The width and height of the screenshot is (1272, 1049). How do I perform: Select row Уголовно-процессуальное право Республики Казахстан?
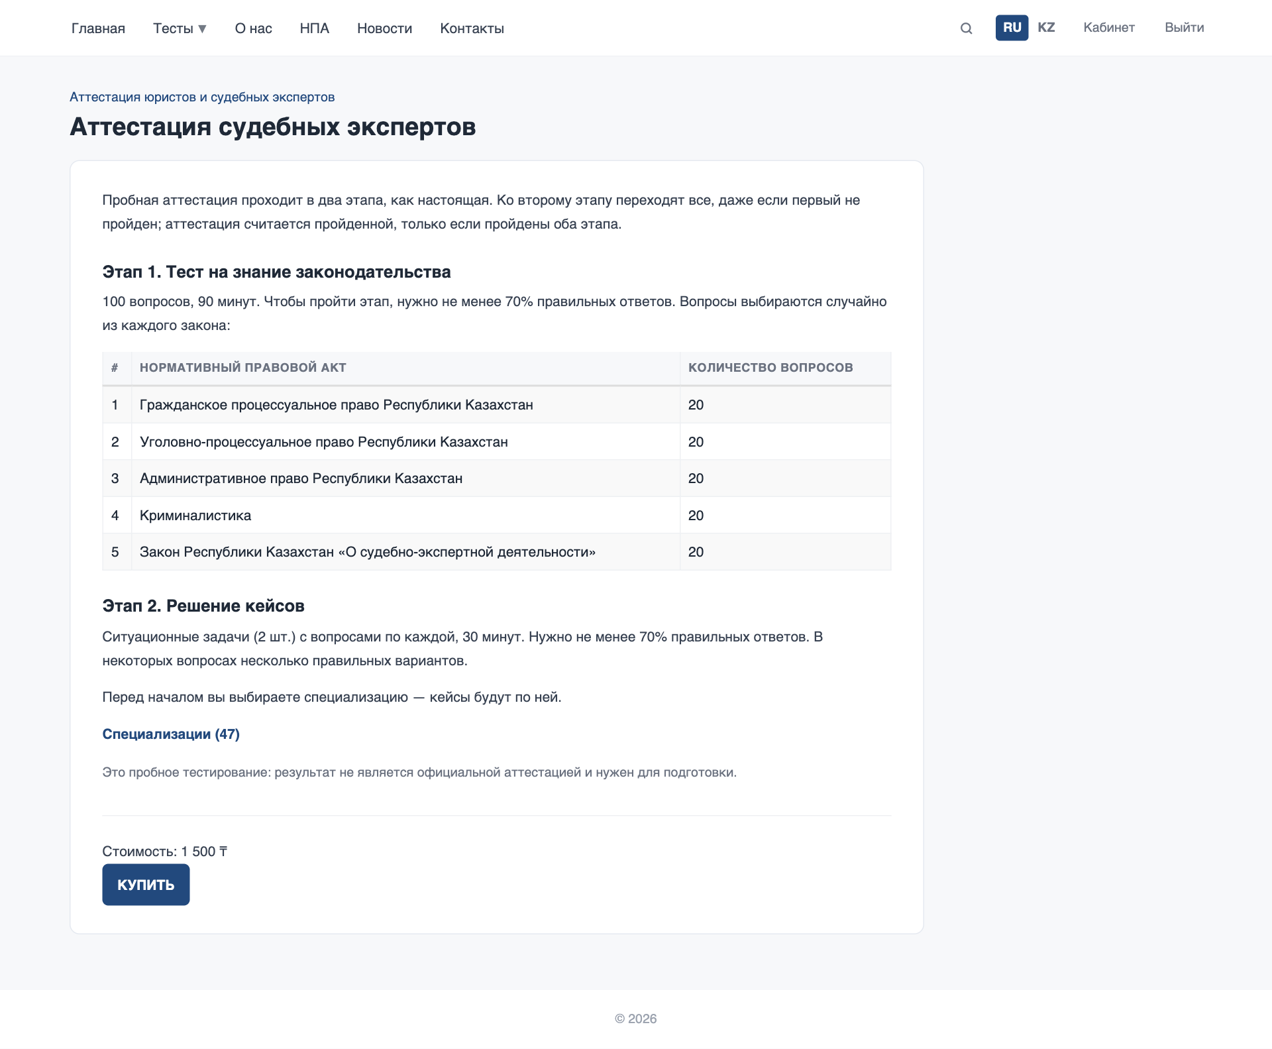coord(497,442)
